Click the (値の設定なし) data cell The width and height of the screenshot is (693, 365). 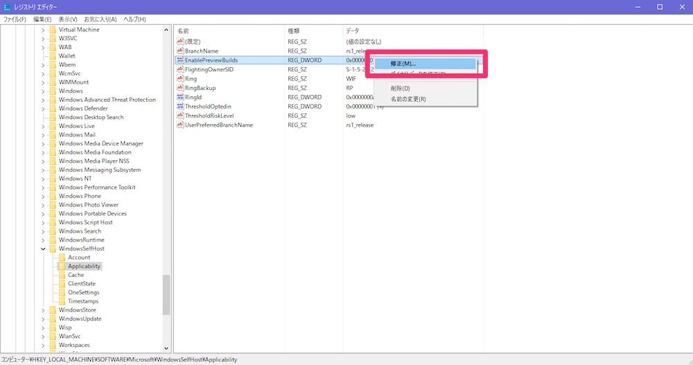click(x=363, y=42)
